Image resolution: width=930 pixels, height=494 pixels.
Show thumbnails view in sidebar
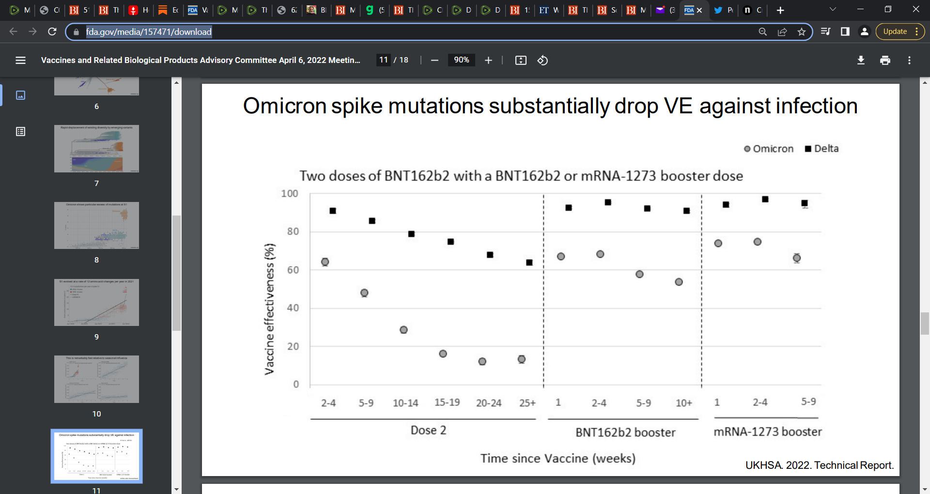pyautogui.click(x=20, y=95)
